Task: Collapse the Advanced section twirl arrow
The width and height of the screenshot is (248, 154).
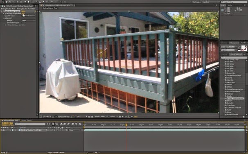Action: [4, 18]
